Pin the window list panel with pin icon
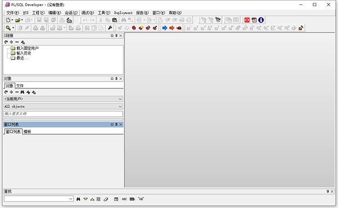Screen dimensions: 338x208 [x=117, y=125]
